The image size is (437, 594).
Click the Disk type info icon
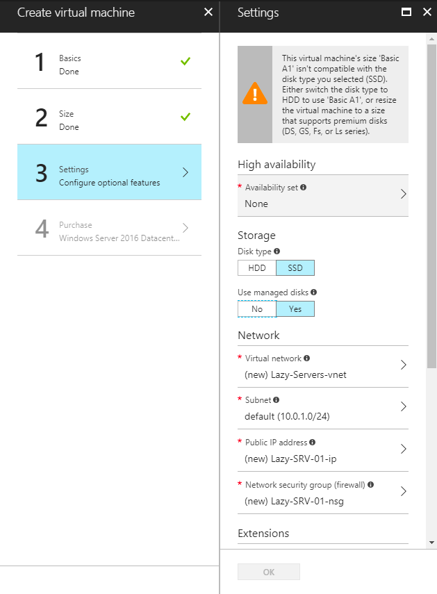coord(277,251)
